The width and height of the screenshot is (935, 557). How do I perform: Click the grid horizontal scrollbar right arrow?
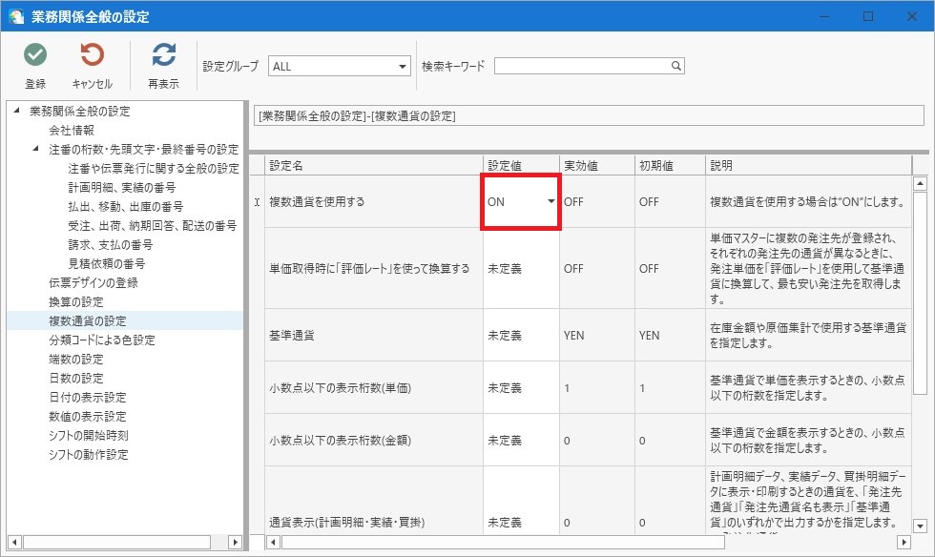coord(904,542)
